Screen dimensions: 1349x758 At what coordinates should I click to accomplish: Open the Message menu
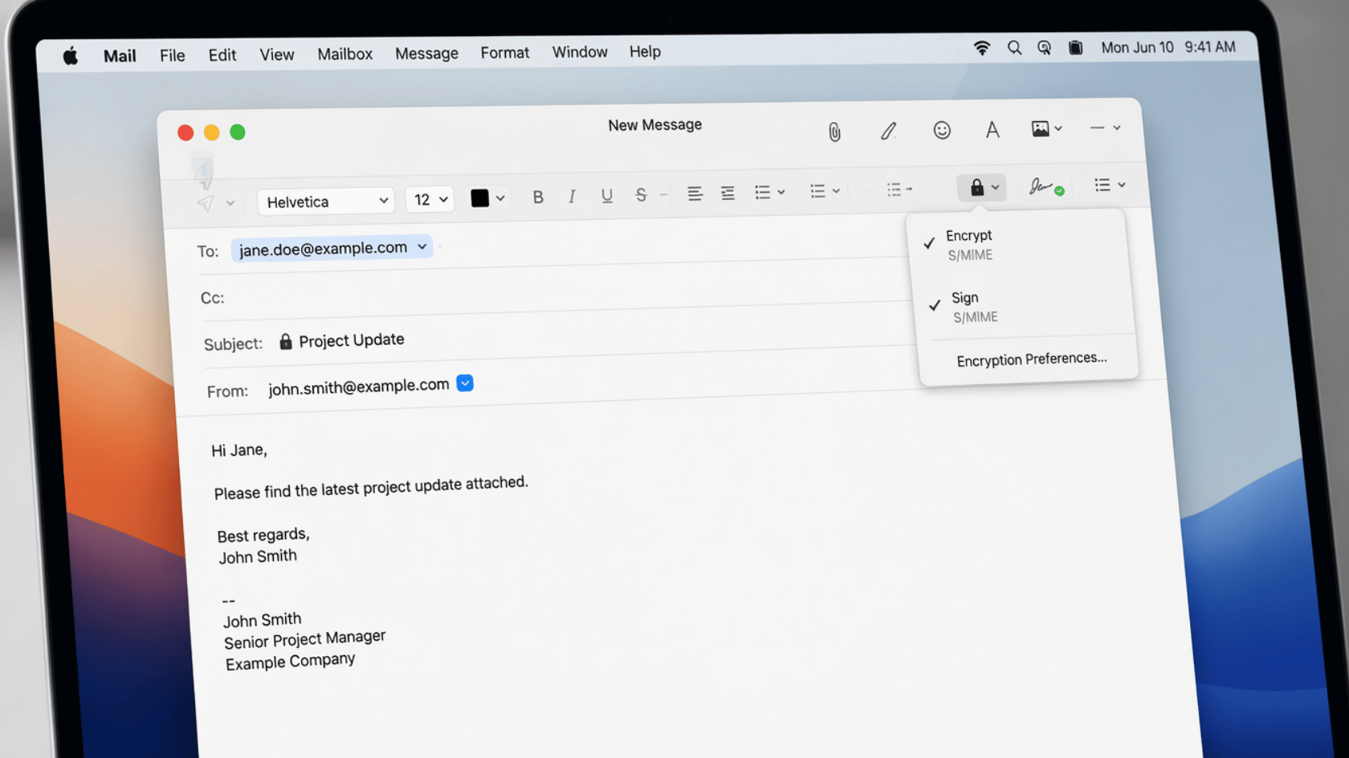click(x=426, y=53)
